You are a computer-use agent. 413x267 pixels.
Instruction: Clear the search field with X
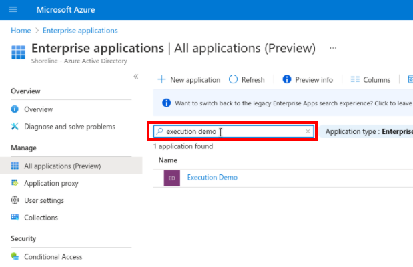point(308,131)
